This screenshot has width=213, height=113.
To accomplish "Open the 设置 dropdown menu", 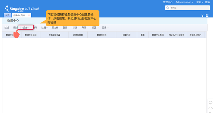I will pos(95,28).
